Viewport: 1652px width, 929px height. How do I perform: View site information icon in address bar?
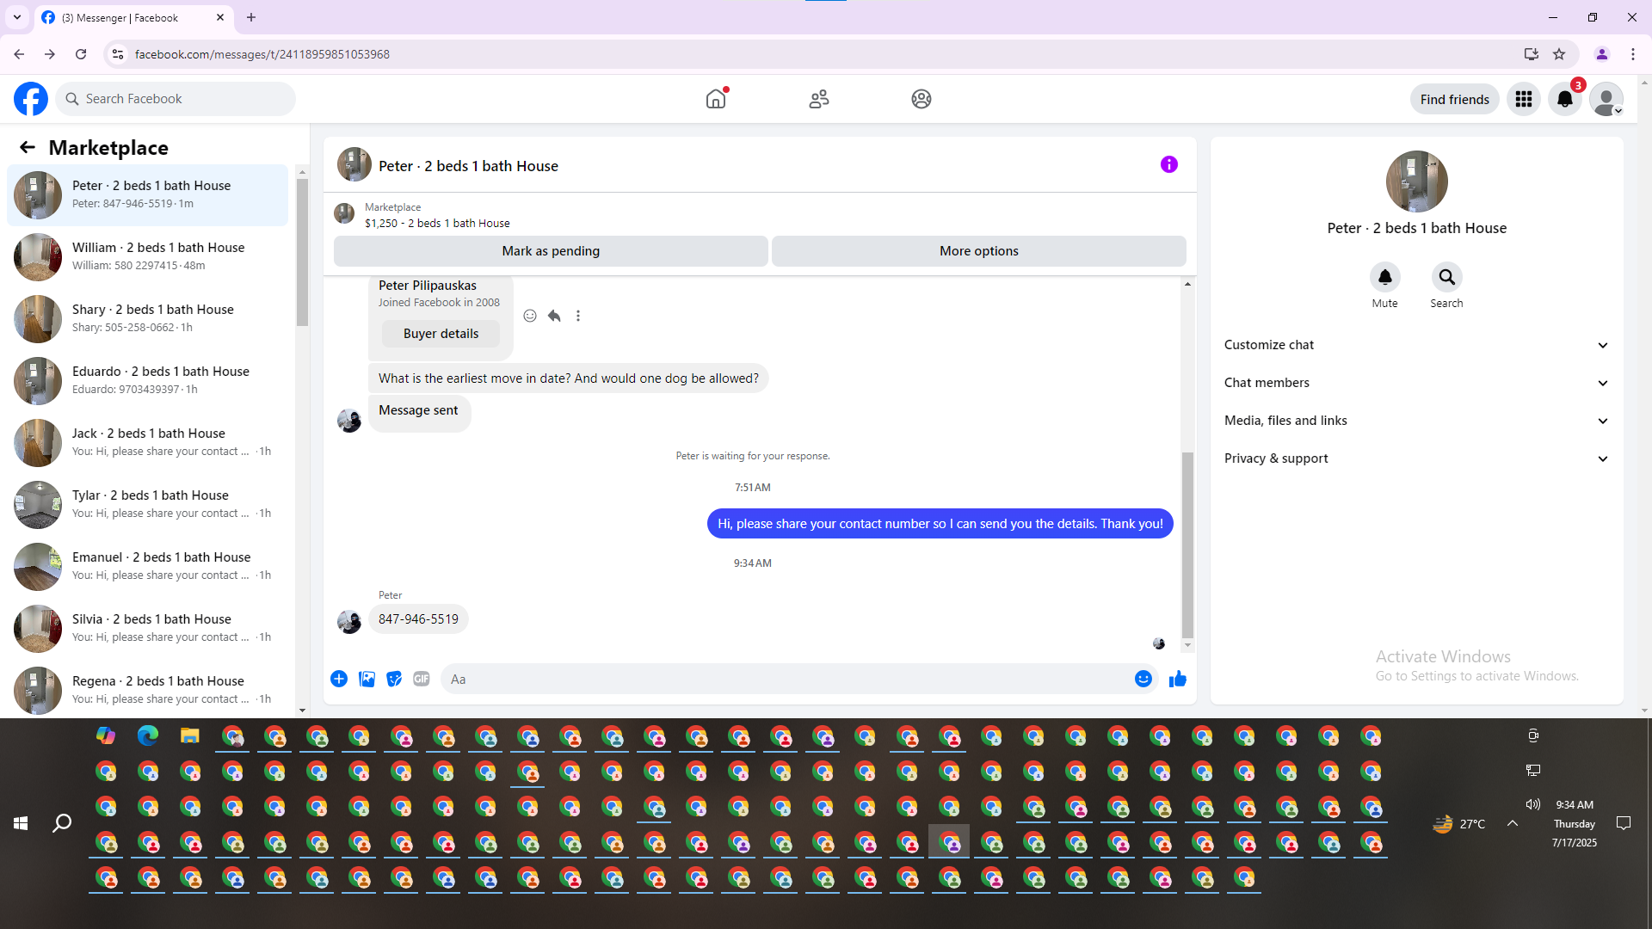click(x=118, y=54)
